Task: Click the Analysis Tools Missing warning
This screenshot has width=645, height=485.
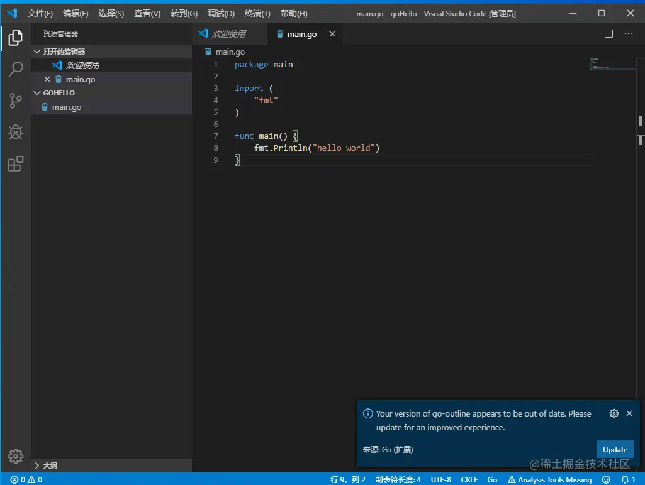Action: [x=549, y=479]
